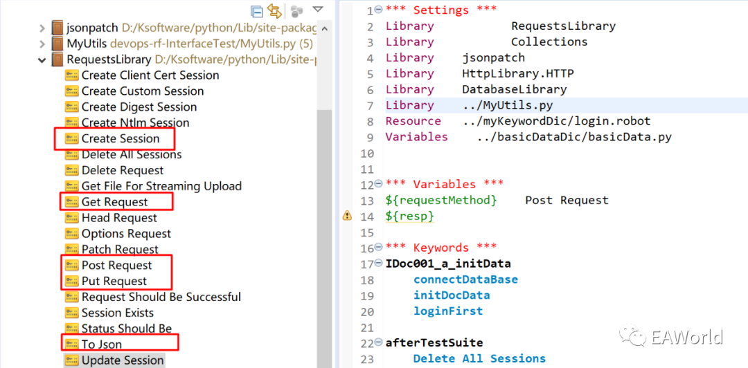This screenshot has height=368, width=748.
Task: Click keyword icon beside Put Request
Action: (71, 281)
